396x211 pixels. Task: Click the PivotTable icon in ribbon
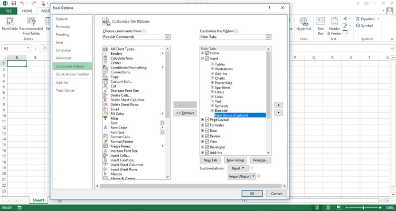10,21
